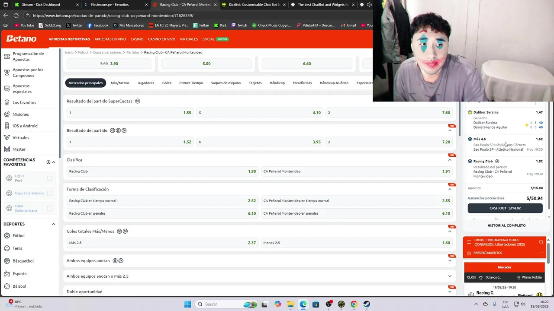
Task: Open Google Chrome from taskbar
Action: point(354,304)
